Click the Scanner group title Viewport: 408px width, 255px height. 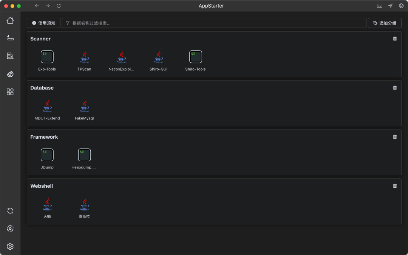(x=40, y=39)
